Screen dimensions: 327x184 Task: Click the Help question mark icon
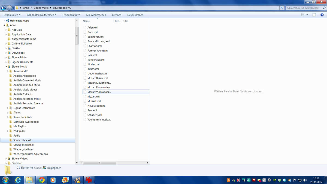tap(322, 15)
